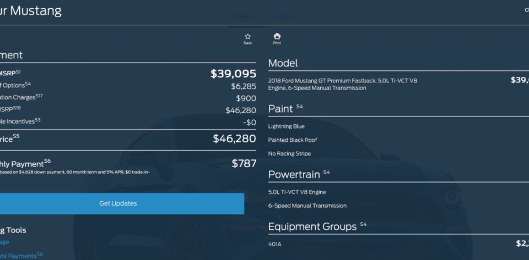
Task: Open footnote S5 beside the net price
Action: click(16, 136)
